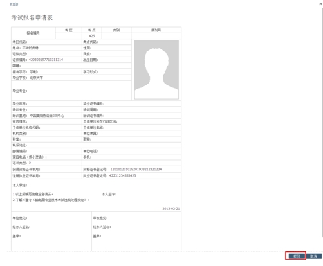Click the 本人承诺 text
The height and width of the screenshot is (266, 323).
pos(20,185)
